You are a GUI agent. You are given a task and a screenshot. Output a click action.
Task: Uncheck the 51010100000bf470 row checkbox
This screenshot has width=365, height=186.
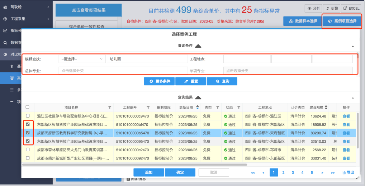point(28,124)
